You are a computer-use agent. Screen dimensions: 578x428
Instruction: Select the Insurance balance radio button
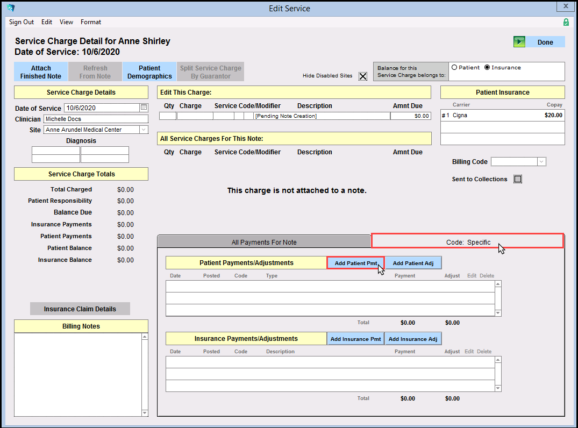coord(487,68)
